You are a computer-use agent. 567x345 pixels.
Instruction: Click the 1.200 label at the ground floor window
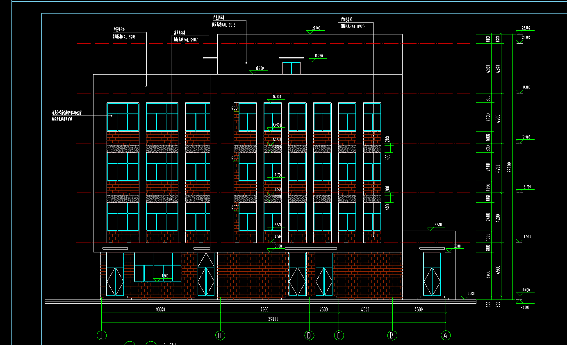point(165,276)
